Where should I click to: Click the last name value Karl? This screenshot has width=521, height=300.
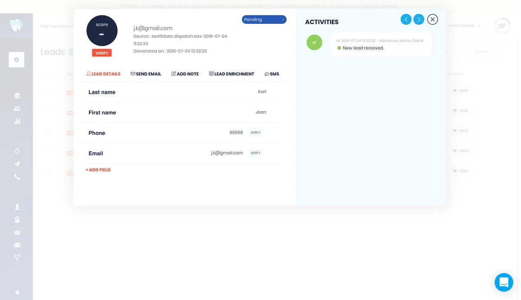coord(262,92)
